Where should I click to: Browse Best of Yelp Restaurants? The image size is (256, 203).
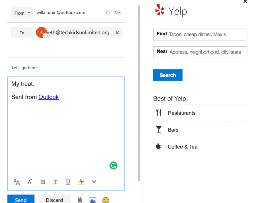(200, 113)
